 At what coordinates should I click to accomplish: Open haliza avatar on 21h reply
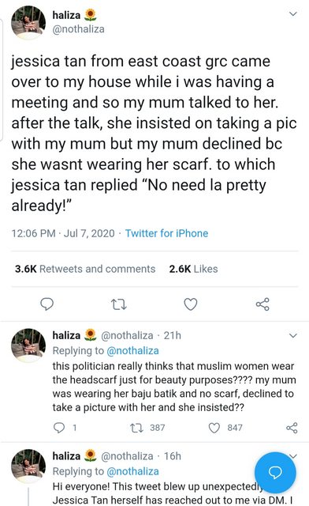[x=28, y=346]
